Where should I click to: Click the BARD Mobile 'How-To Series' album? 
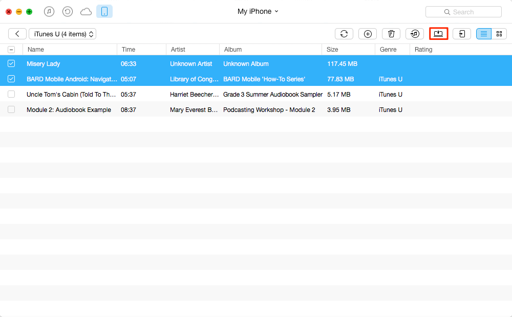coord(264,79)
